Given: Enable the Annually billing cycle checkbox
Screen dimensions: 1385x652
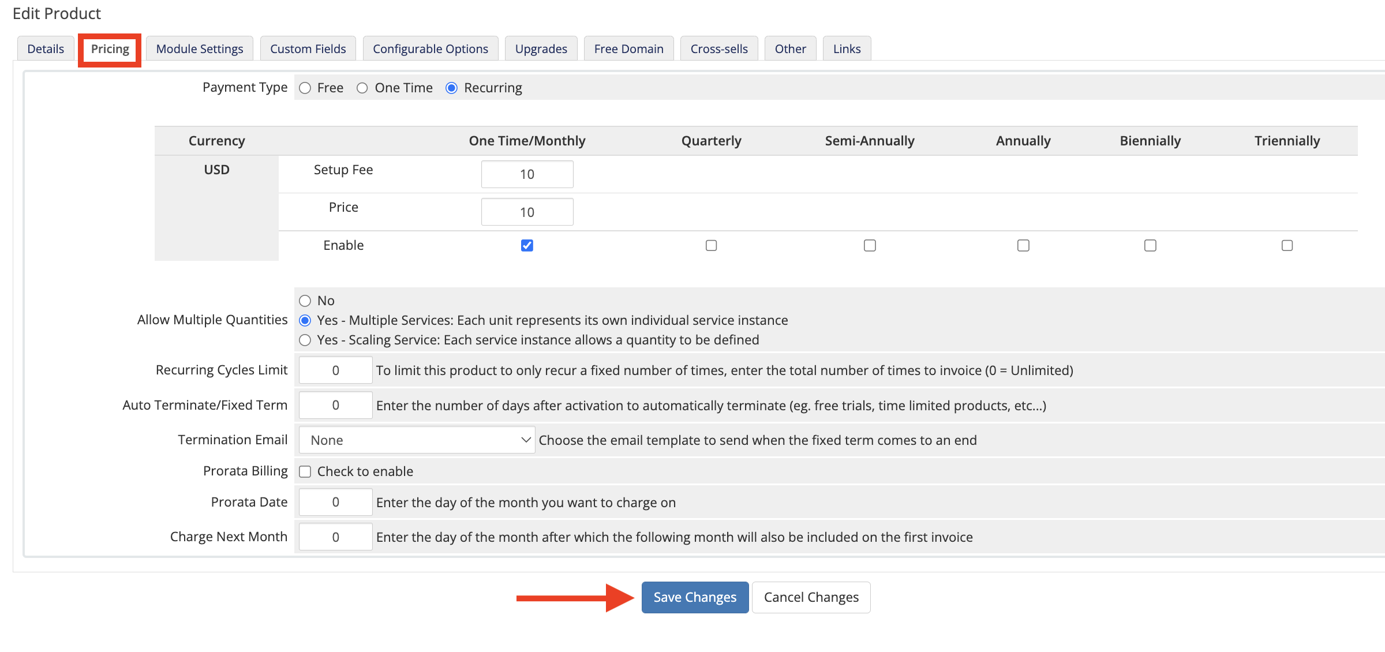Looking at the screenshot, I should point(1023,245).
